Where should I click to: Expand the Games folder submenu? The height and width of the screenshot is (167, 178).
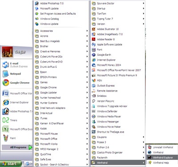[x=61, y=82]
